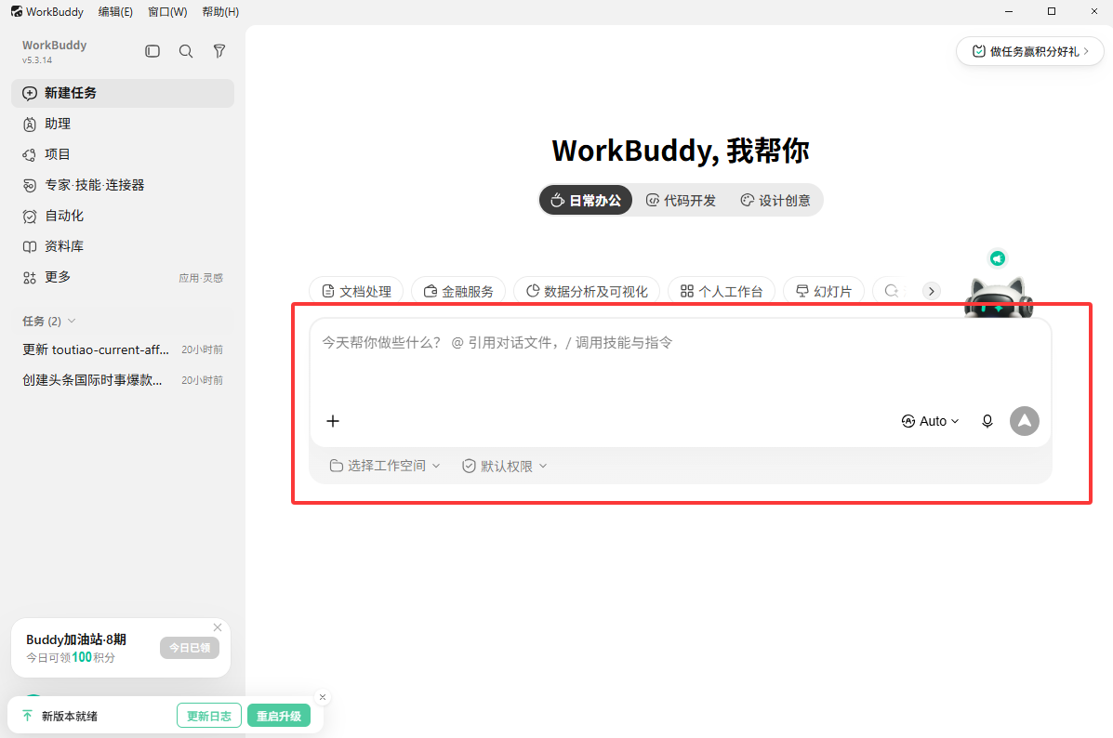The image size is (1113, 738).
Task: Open 自动化 in the sidebar
Action: tap(123, 215)
